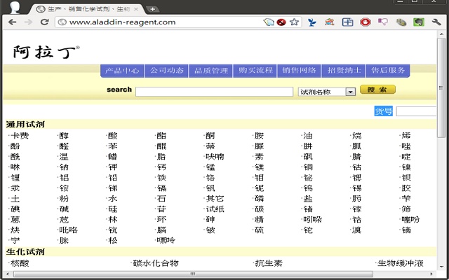Click the 货号 input field
The image size is (449, 280).
[416, 111]
